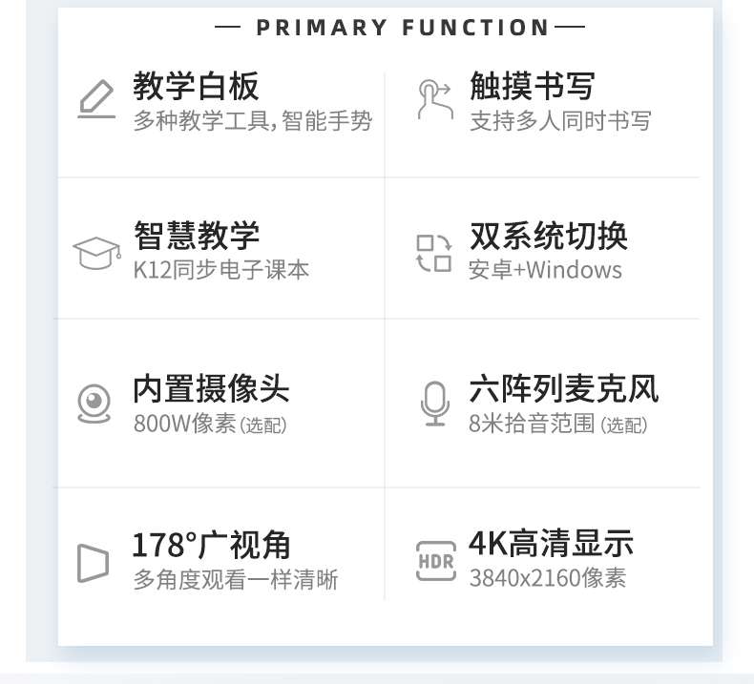Image resolution: width=754 pixels, height=684 pixels.
Task: Click the K12同步电子课本 description
Action: click(221, 270)
